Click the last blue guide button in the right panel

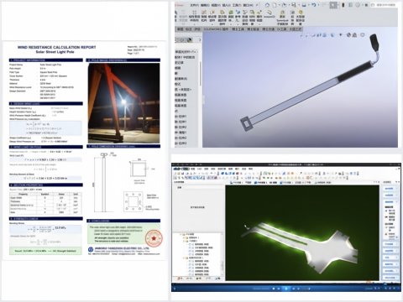point(390,278)
